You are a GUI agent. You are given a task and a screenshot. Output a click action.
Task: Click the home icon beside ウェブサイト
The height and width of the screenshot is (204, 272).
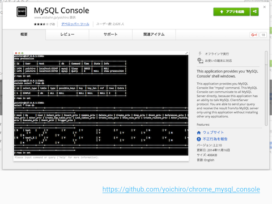[199, 133]
